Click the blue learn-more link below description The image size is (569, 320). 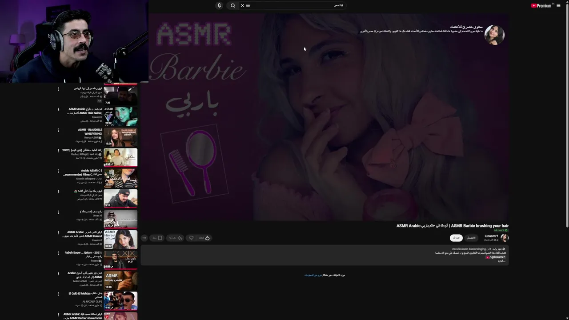click(x=313, y=275)
